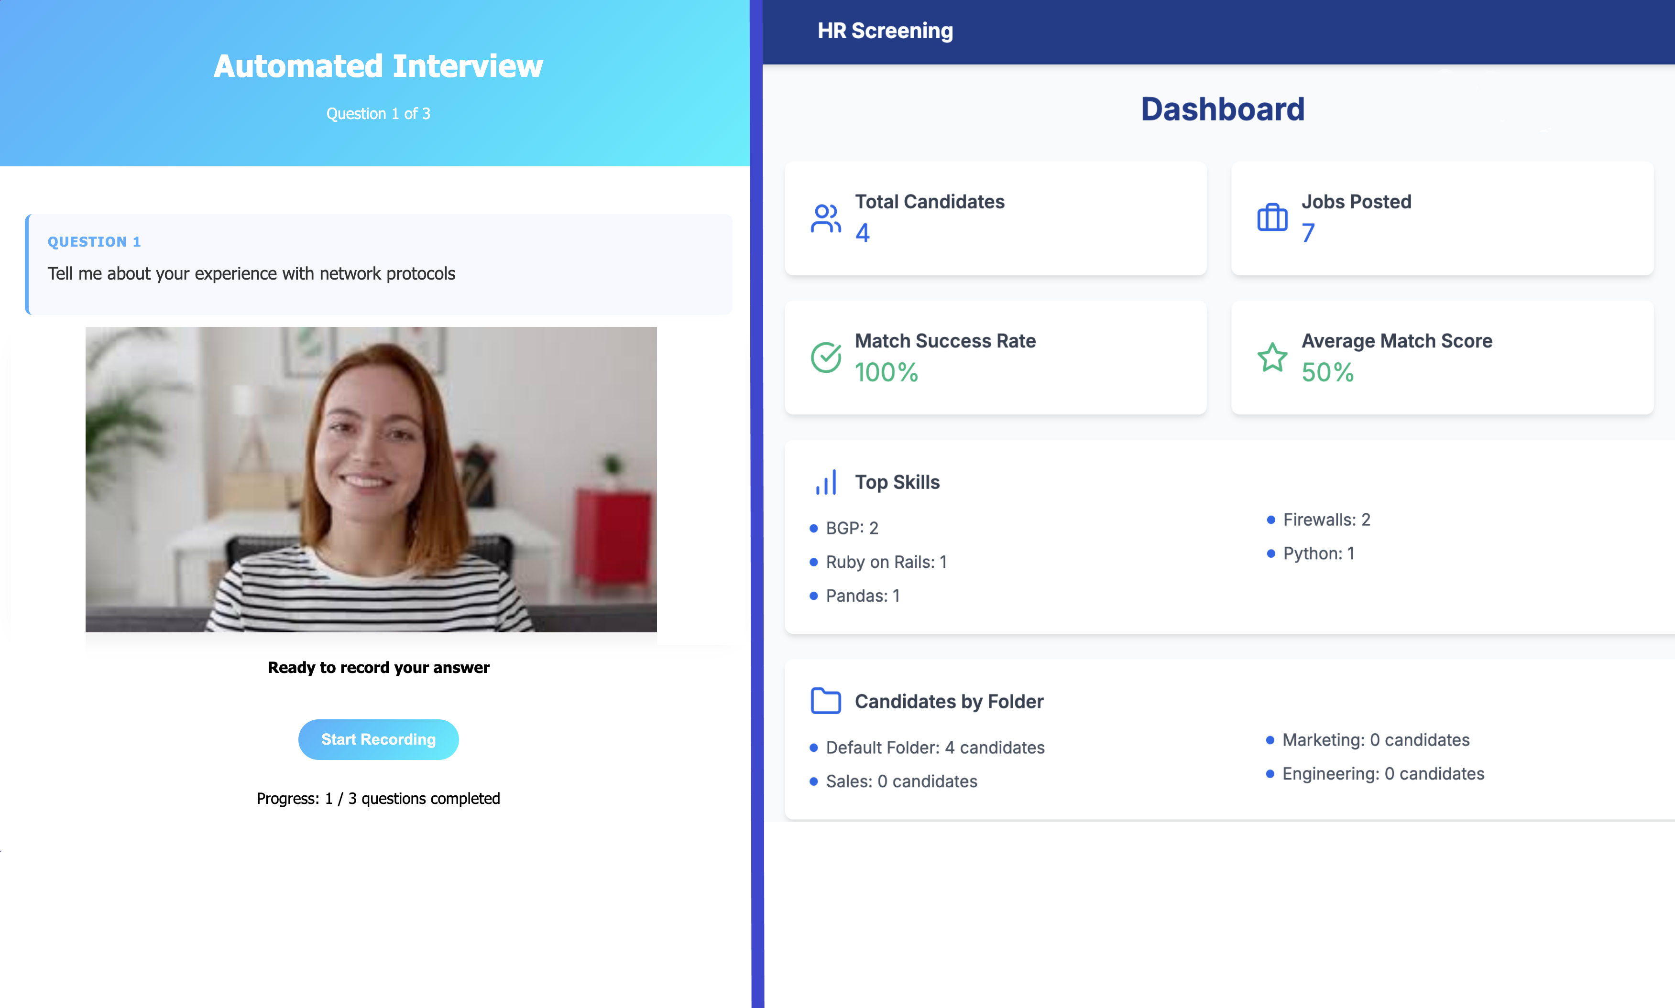Click the Jobs Posted briefcase icon
This screenshot has width=1675, height=1008.
point(1272,219)
